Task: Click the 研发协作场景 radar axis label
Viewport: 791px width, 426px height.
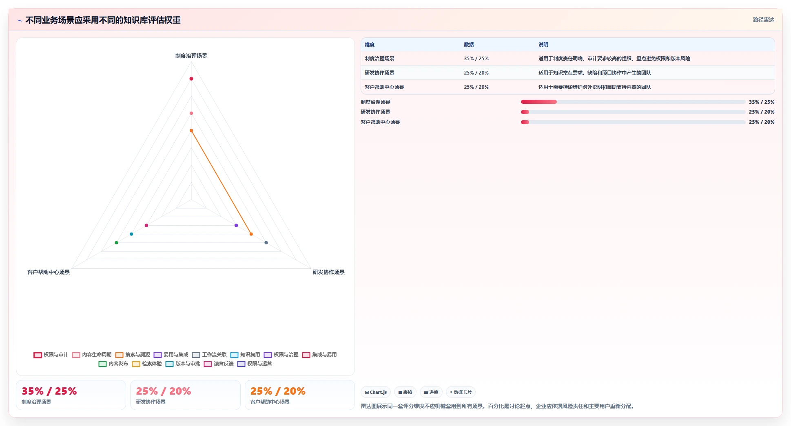Action: click(x=328, y=272)
